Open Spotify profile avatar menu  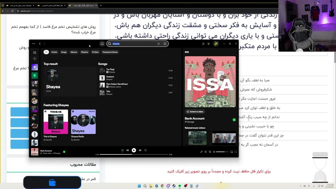point(216,44)
